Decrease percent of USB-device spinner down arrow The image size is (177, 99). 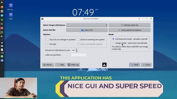click(77, 51)
